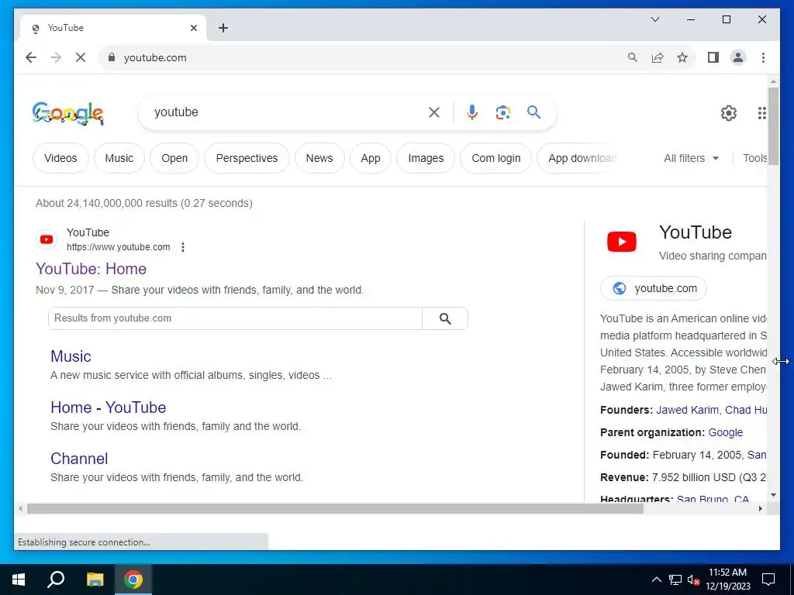Image resolution: width=794 pixels, height=595 pixels.
Task: Open the YouTube: Home result
Action: pos(91,269)
